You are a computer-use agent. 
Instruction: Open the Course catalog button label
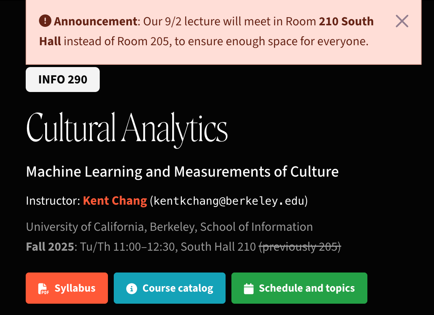point(178,288)
